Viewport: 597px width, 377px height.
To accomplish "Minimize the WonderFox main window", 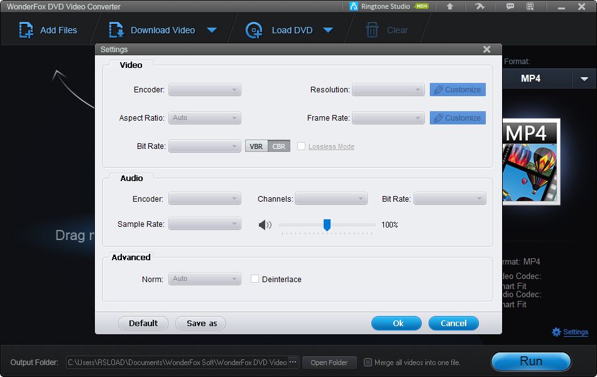I will 561,7.
